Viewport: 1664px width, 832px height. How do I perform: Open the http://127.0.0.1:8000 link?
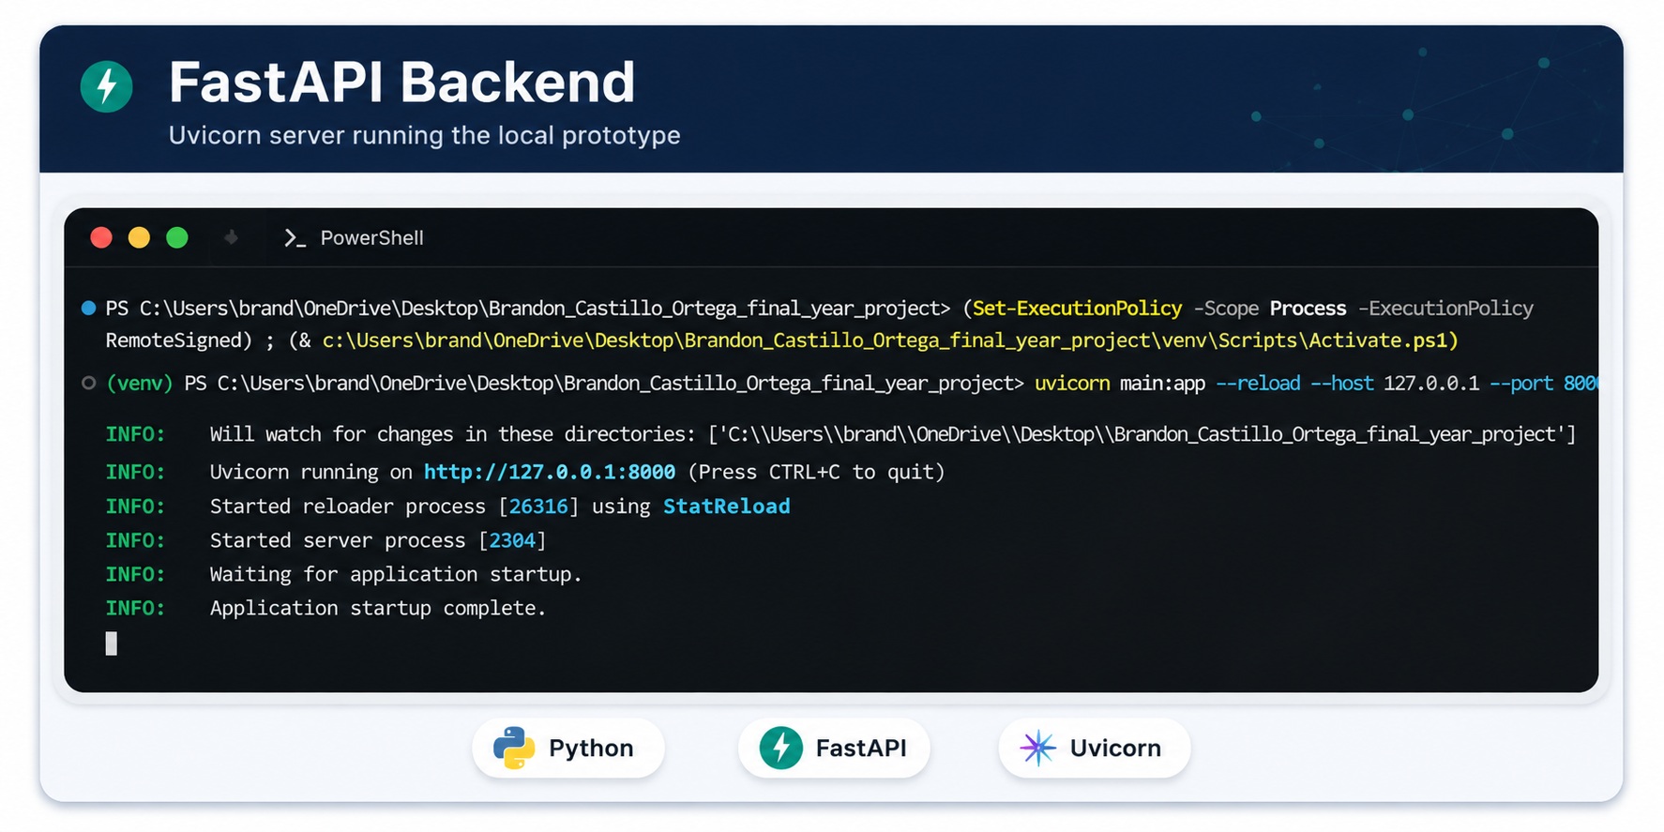[549, 472]
